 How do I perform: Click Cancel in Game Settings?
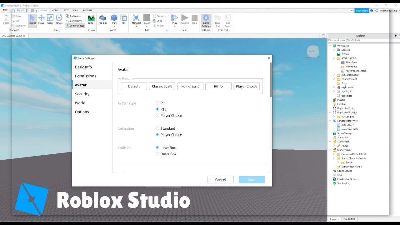[220, 180]
